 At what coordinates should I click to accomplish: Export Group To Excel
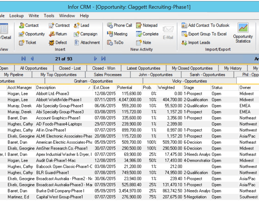click(204, 34)
